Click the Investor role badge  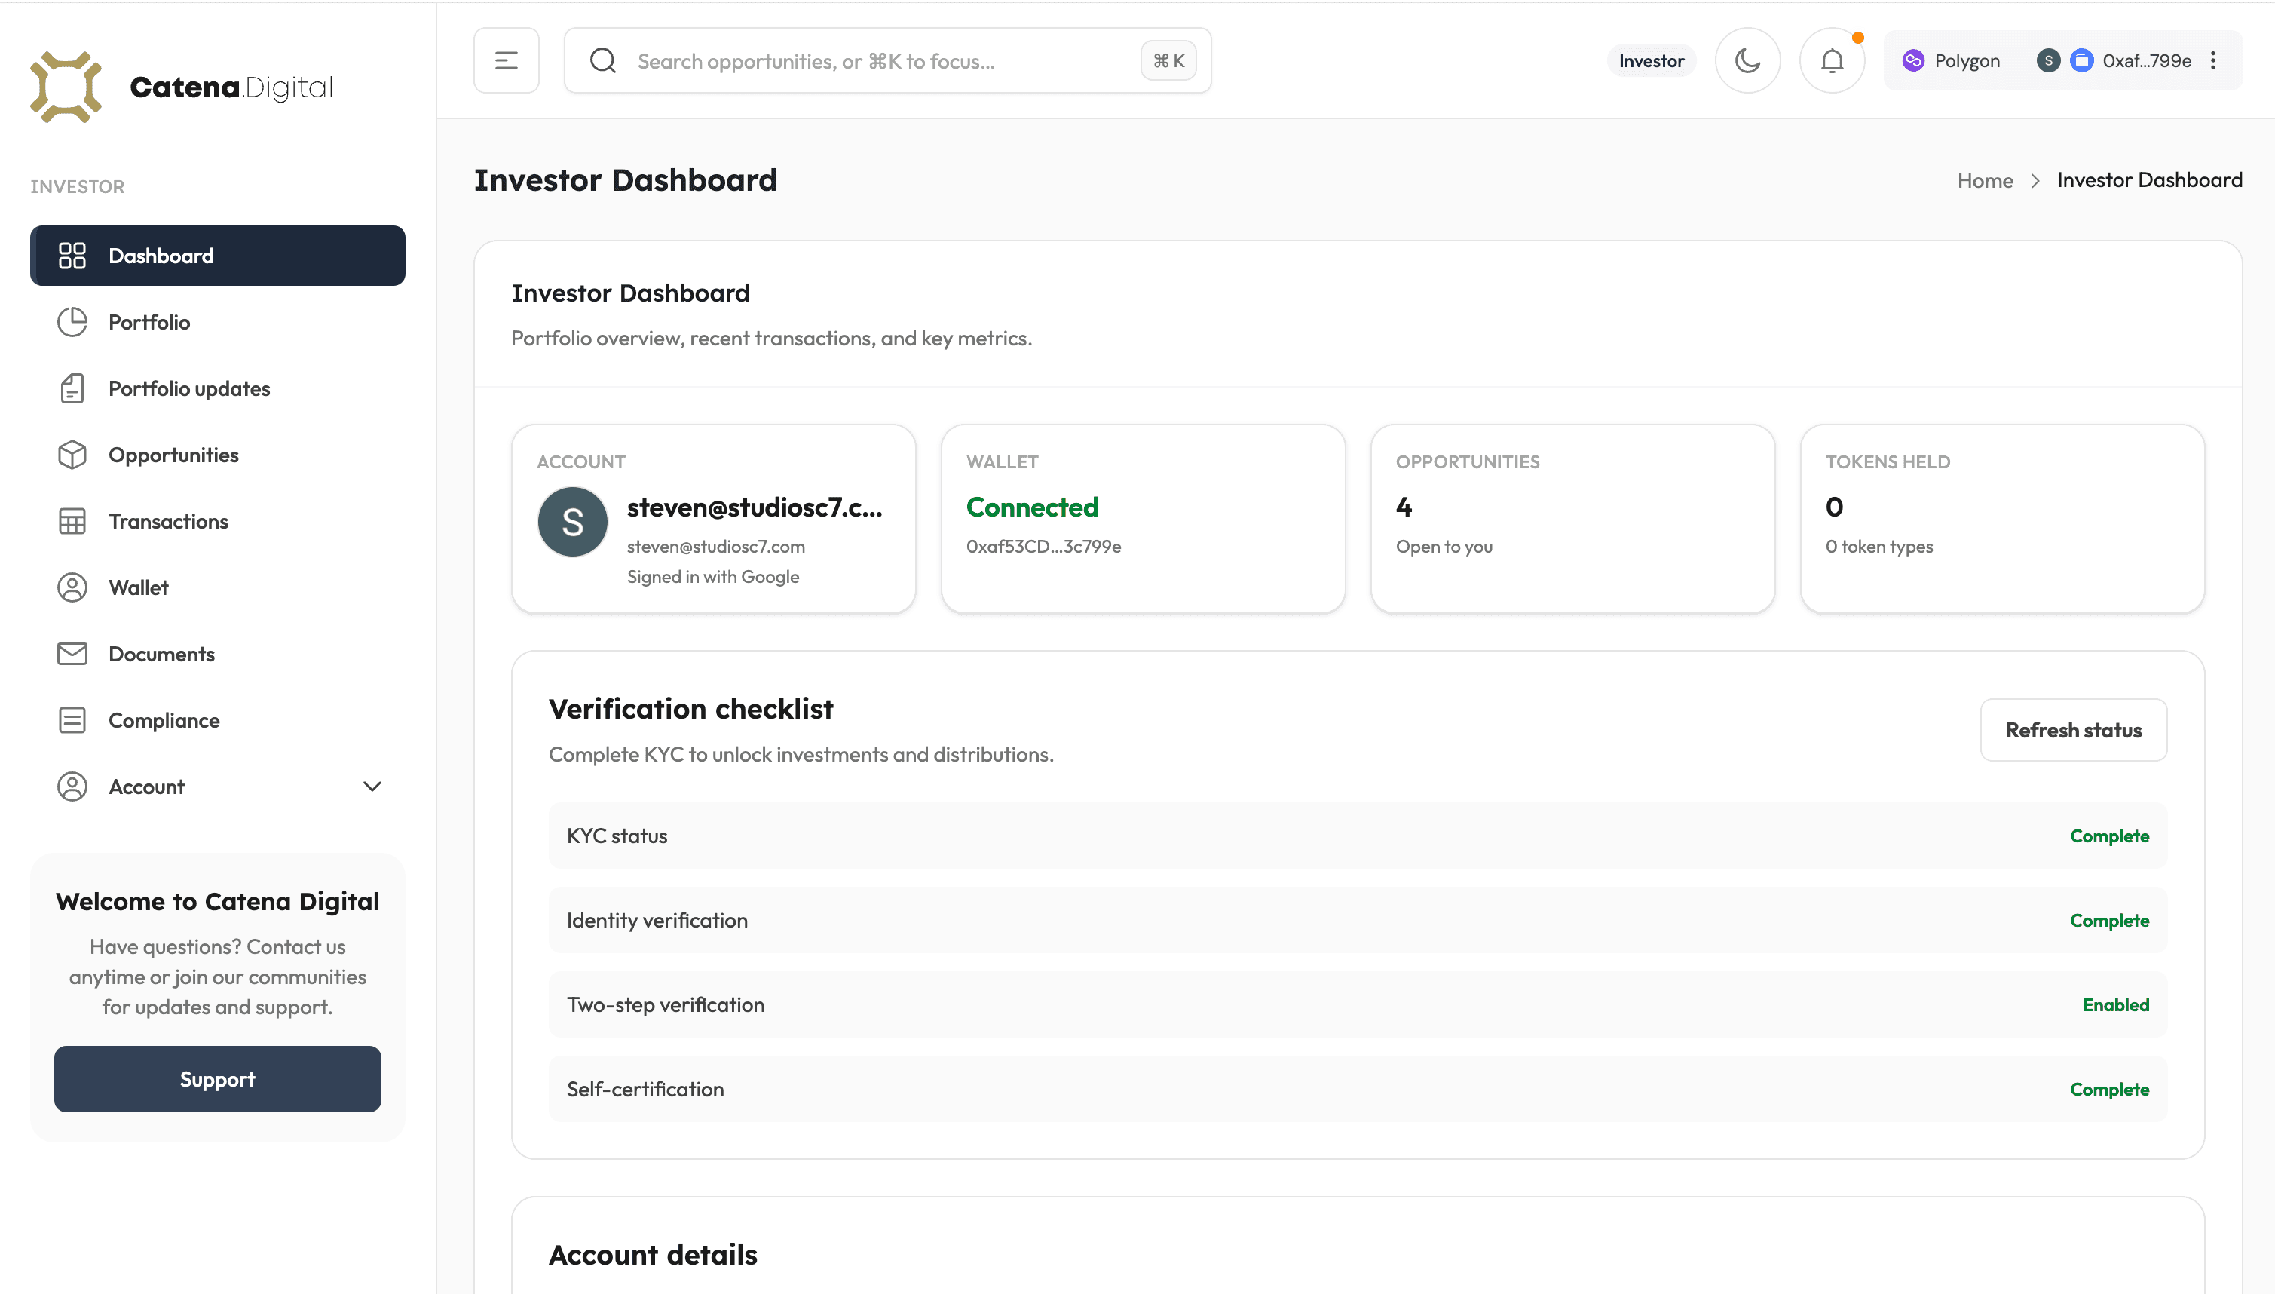[1651, 60]
